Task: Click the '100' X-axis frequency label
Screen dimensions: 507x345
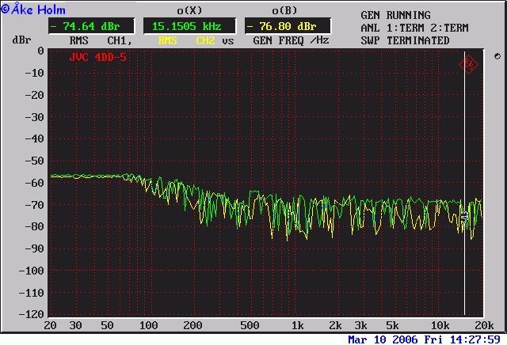Action: click(x=148, y=325)
